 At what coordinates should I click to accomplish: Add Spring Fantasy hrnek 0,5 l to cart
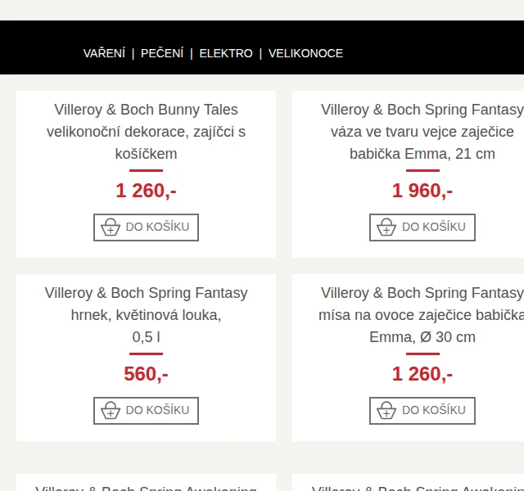tap(146, 411)
